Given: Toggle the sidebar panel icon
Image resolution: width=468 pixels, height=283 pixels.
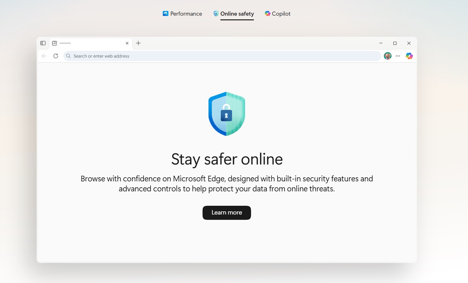Looking at the screenshot, I should 43,43.
